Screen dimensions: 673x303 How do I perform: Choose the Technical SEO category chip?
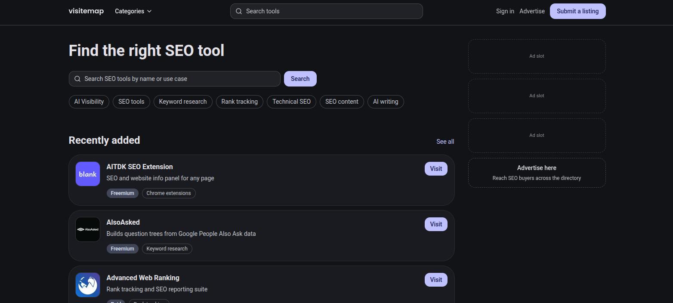coord(291,102)
